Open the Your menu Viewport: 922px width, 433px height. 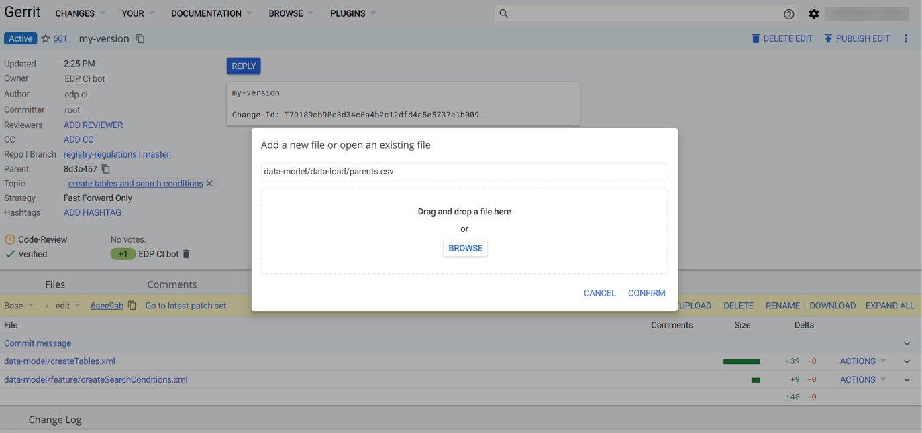click(x=138, y=13)
